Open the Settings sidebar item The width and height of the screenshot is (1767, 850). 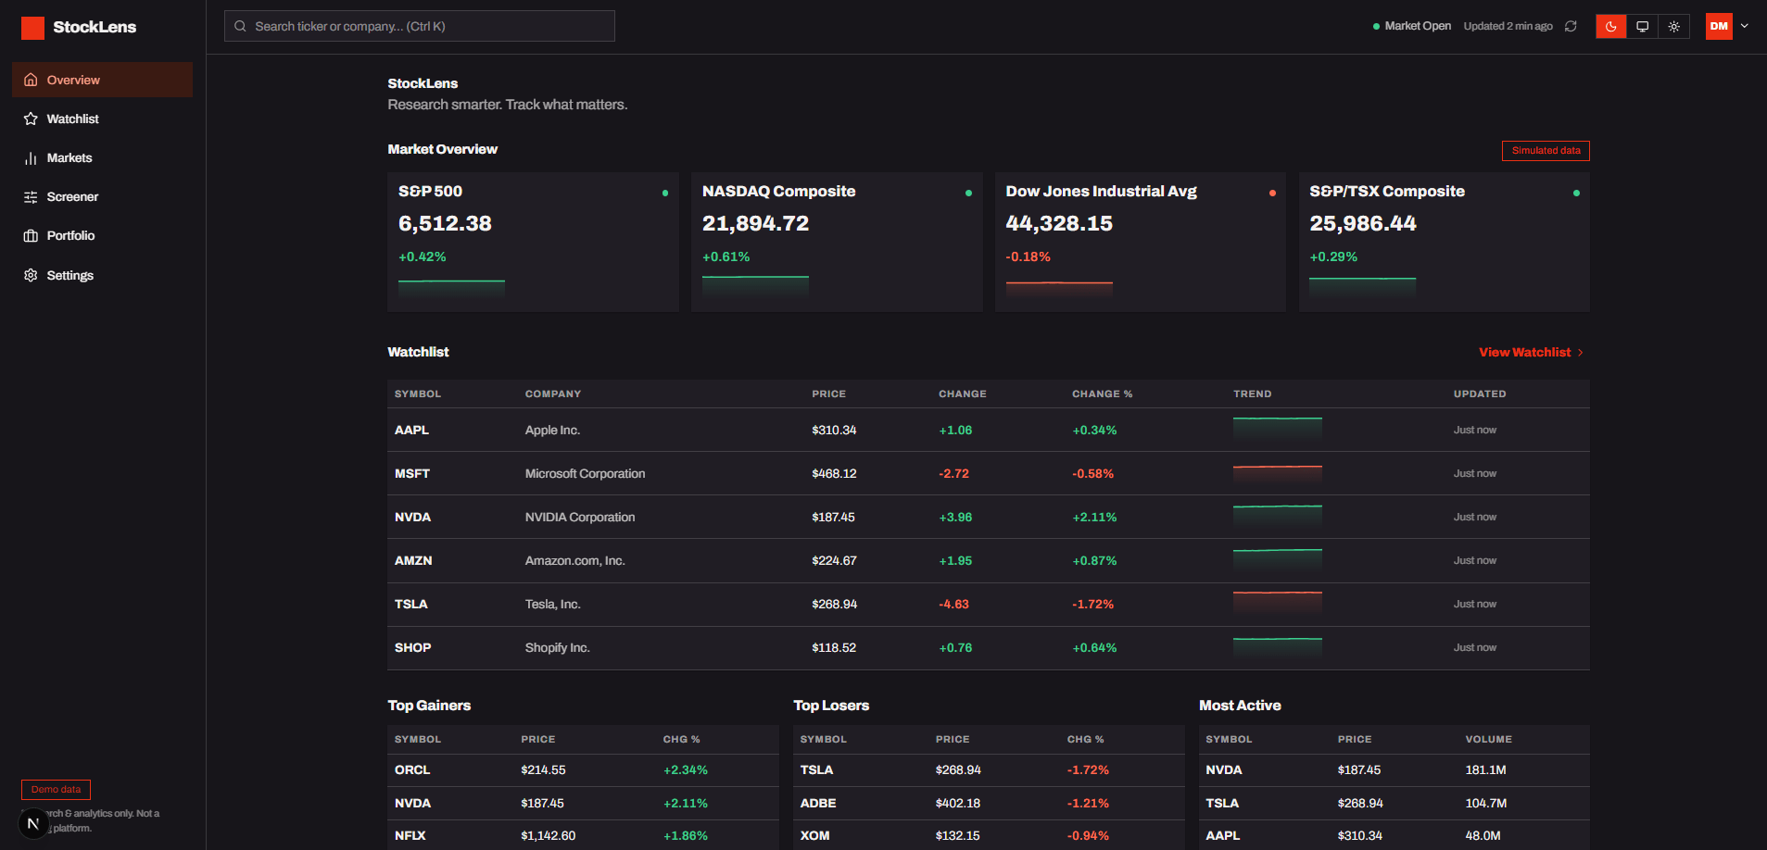[102, 275]
